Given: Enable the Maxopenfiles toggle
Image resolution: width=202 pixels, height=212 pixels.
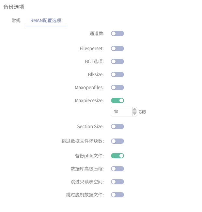Looking at the screenshot, I should point(117,87).
